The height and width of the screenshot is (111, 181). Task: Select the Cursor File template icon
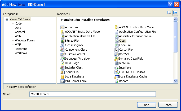pos(117,50)
